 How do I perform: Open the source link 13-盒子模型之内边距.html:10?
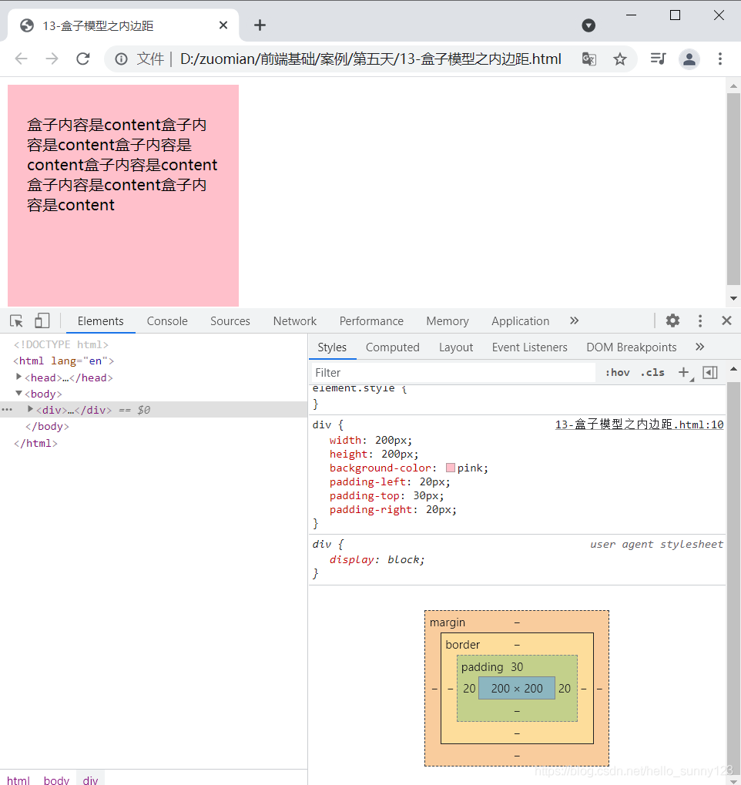click(639, 424)
